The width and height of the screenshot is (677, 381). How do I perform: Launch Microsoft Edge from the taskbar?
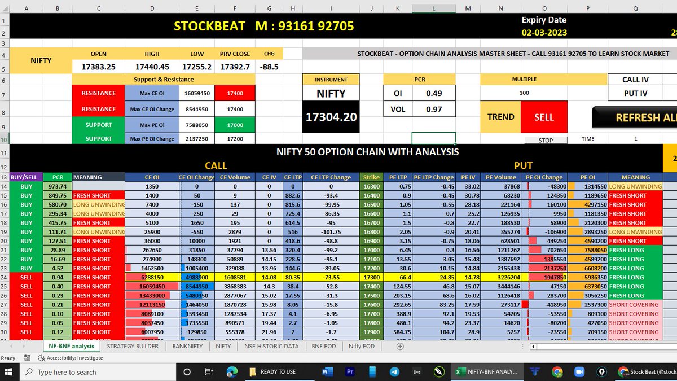(232, 372)
